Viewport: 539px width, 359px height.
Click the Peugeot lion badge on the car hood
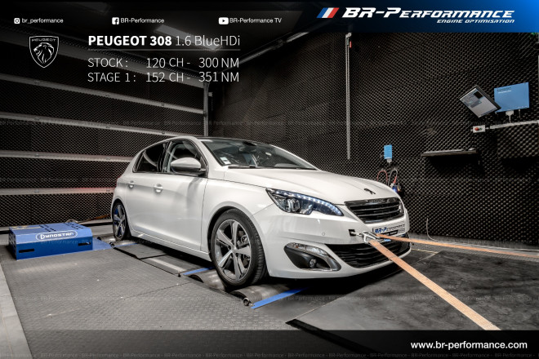370,191
